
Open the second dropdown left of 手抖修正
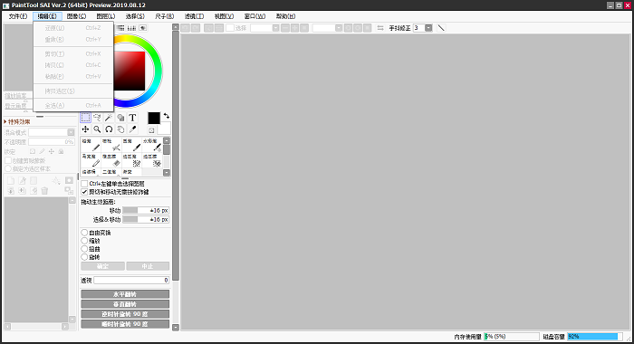click(339, 28)
